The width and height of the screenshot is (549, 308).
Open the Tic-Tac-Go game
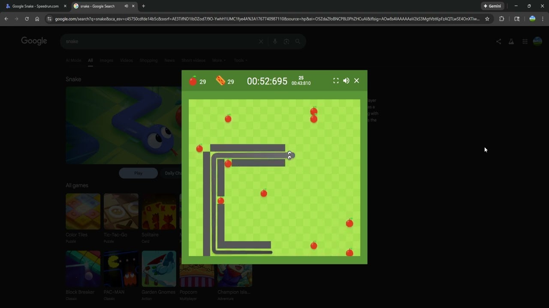pos(121,211)
